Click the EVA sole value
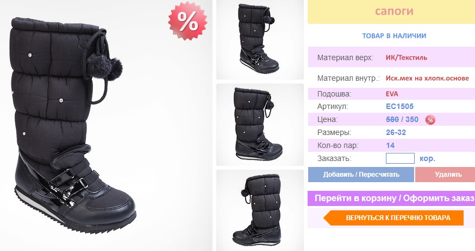This screenshot has height=251, width=475. tap(392, 94)
